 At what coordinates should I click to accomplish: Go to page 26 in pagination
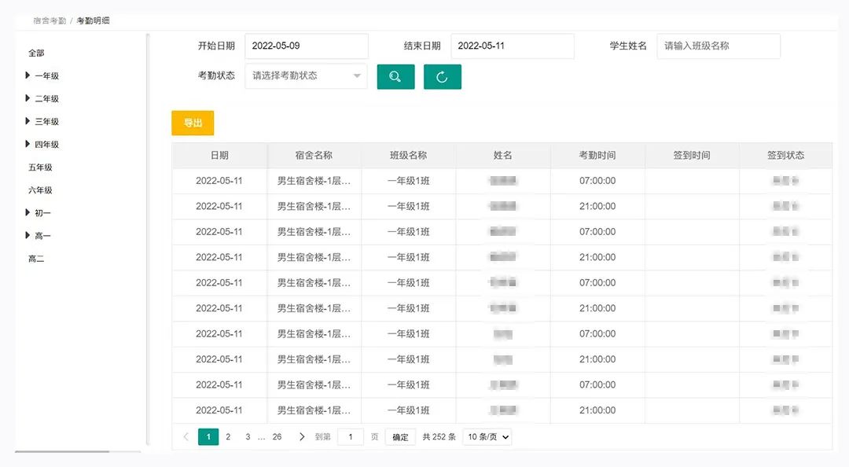[277, 436]
